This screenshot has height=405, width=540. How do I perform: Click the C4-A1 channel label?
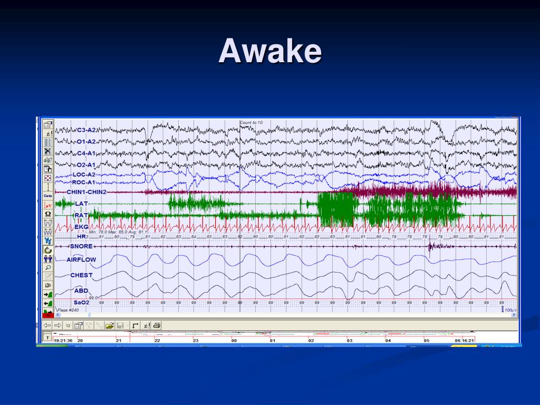86,153
